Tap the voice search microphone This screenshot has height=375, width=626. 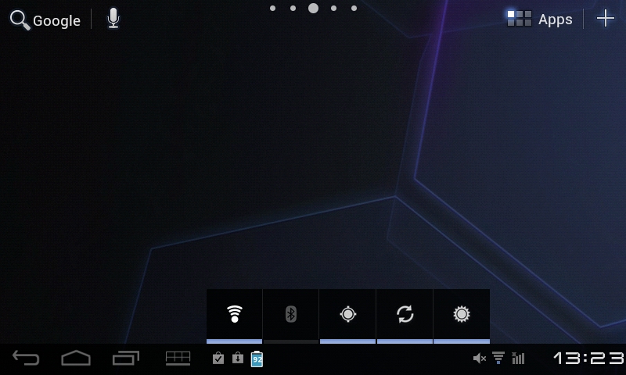click(x=113, y=19)
